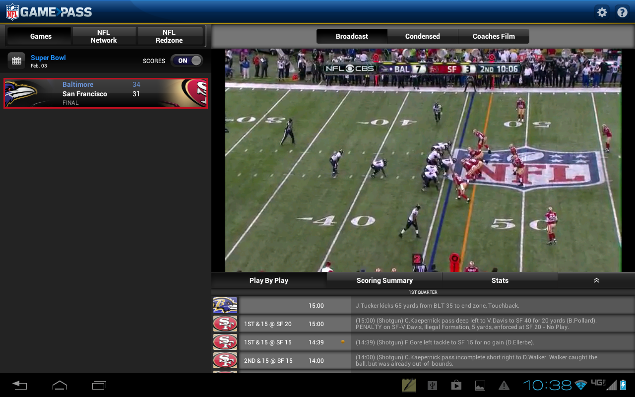Tap the Android home button
This screenshot has height=397, width=635.
(x=60, y=385)
